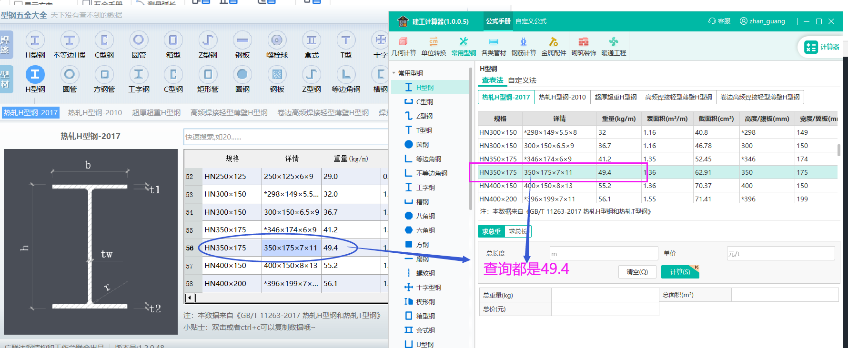Image resolution: width=848 pixels, height=348 pixels.
Task: Switch to the 求总长 mode
Action: coord(518,231)
